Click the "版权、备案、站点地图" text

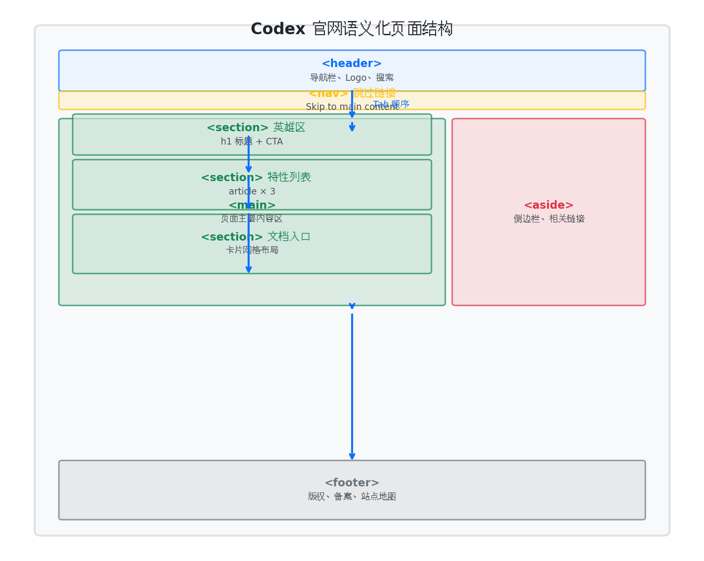point(352,496)
